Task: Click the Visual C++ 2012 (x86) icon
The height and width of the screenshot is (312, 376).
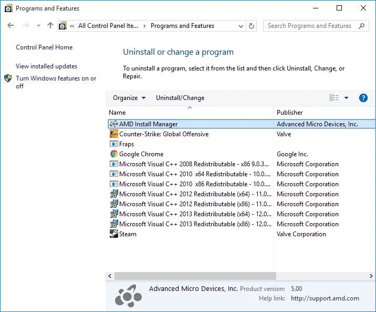Action: coord(114,204)
